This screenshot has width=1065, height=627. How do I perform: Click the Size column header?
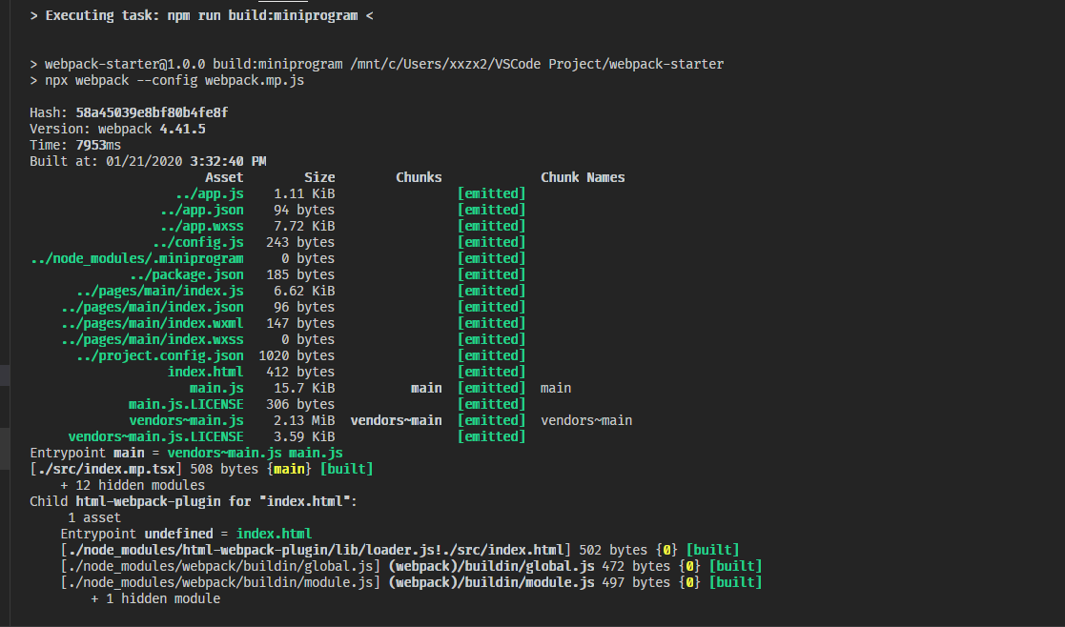click(319, 178)
